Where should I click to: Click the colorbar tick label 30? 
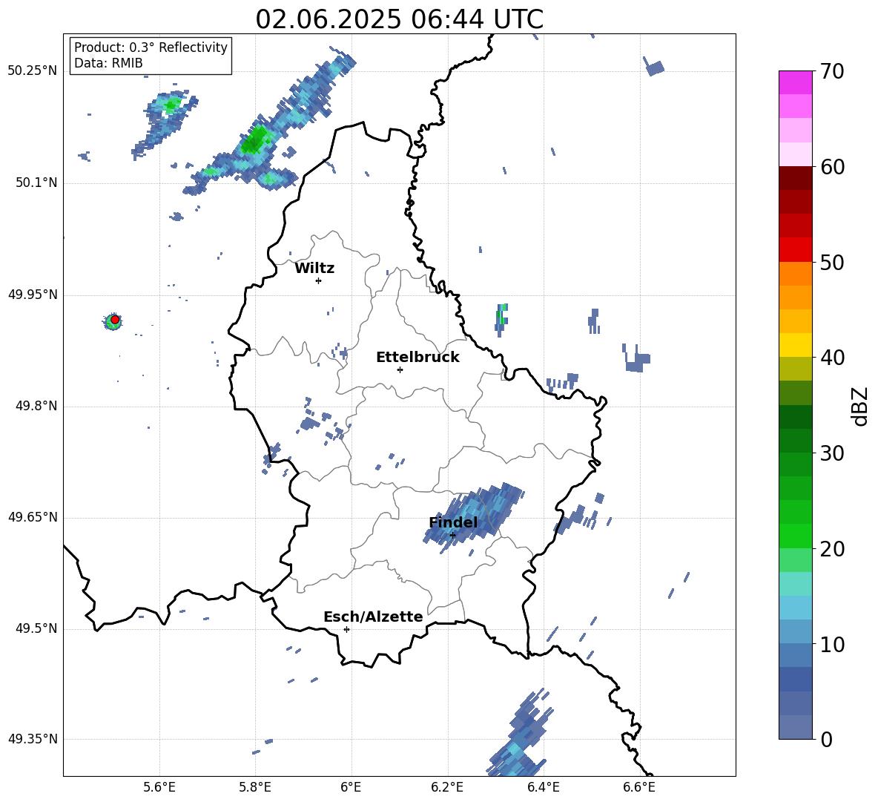(832, 453)
